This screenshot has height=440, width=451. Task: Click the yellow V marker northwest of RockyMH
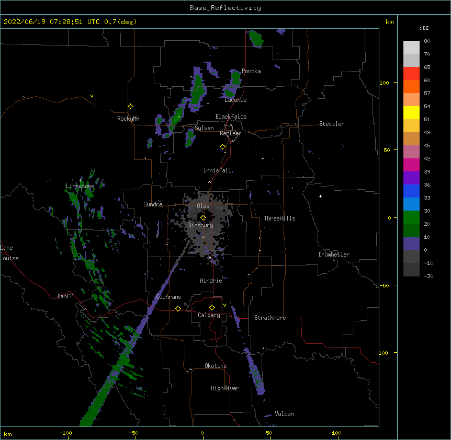[92, 96]
